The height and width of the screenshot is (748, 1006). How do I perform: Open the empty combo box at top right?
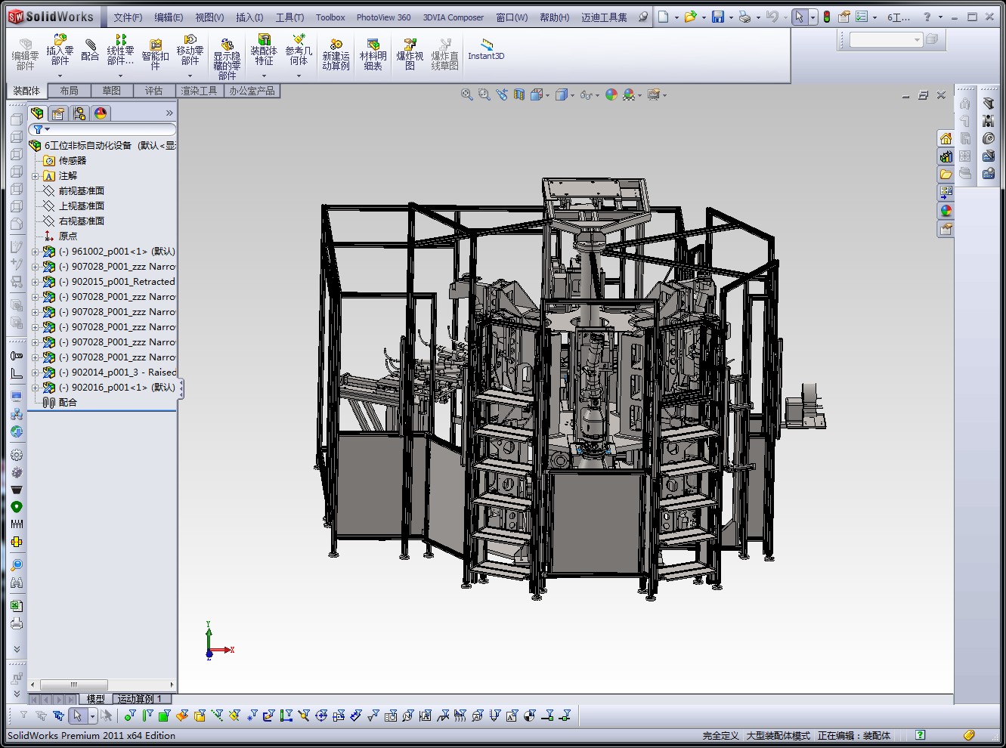(x=886, y=40)
